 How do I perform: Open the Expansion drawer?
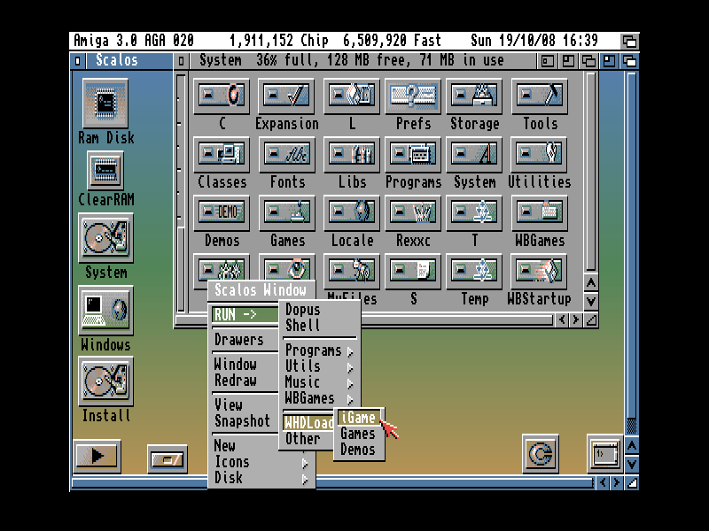click(x=286, y=96)
